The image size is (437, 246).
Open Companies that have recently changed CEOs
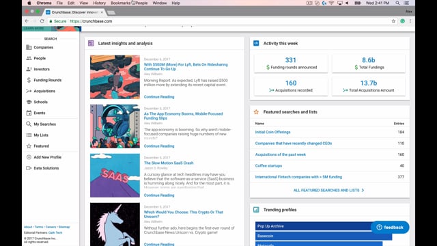coord(294,143)
